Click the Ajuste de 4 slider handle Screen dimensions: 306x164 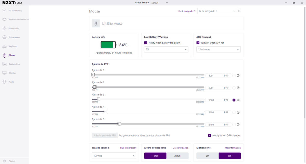pyautogui.click(x=105, y=112)
